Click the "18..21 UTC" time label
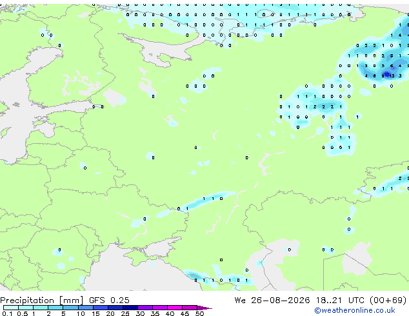 [x=340, y=300]
